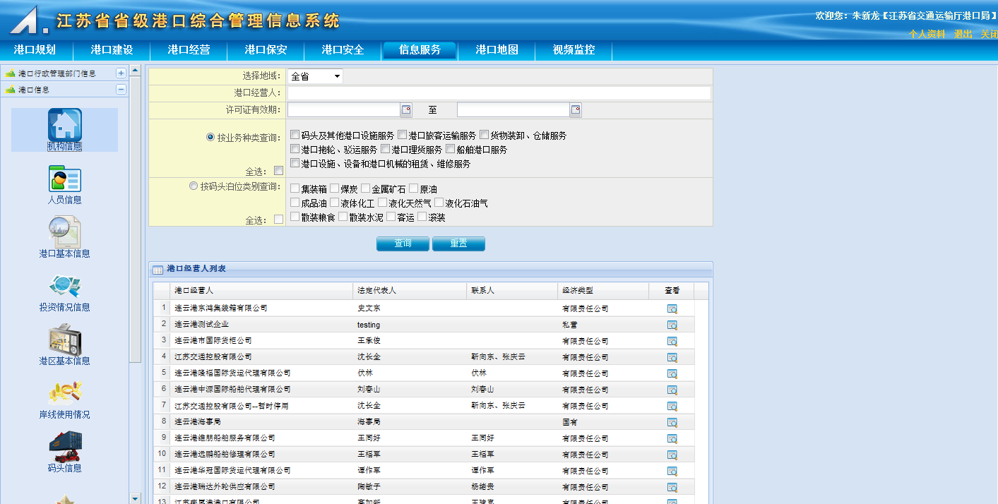
Task: Open the 人员信息 sidebar icon
Action: (x=64, y=179)
